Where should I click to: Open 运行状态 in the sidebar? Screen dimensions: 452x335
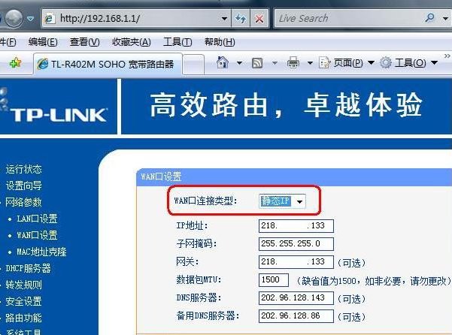tap(23, 169)
